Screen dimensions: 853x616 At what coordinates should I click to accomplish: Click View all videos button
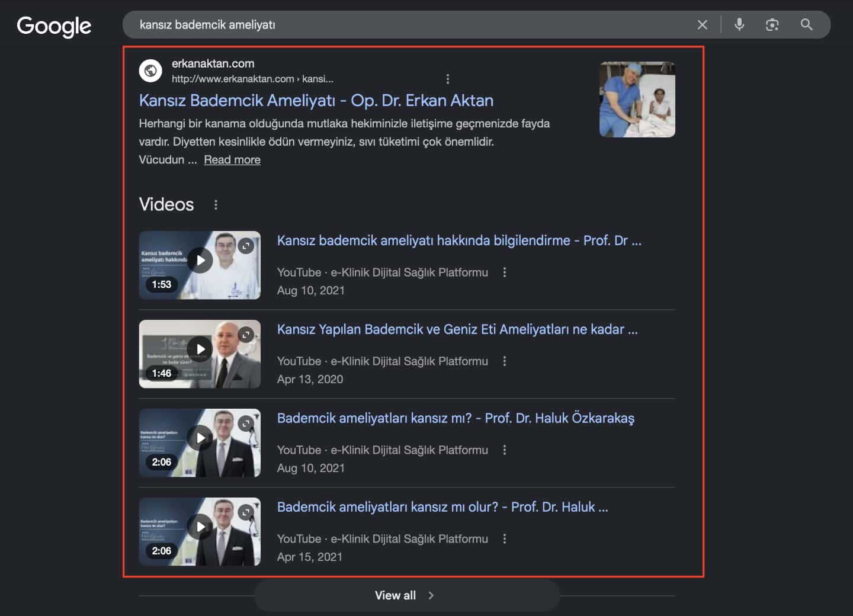click(x=407, y=595)
